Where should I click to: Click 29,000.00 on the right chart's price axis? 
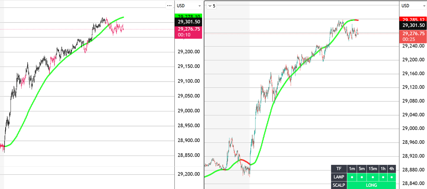(x=413, y=128)
